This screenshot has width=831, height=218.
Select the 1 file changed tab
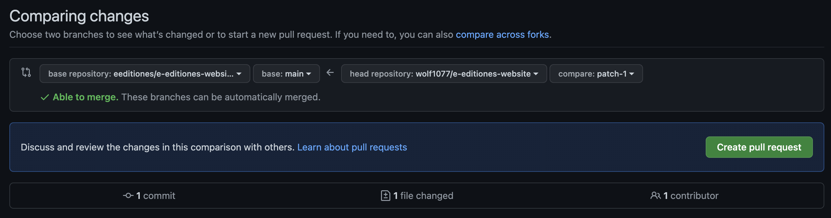point(423,196)
